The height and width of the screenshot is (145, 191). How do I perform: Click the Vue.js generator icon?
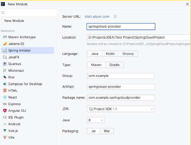pos(5,131)
